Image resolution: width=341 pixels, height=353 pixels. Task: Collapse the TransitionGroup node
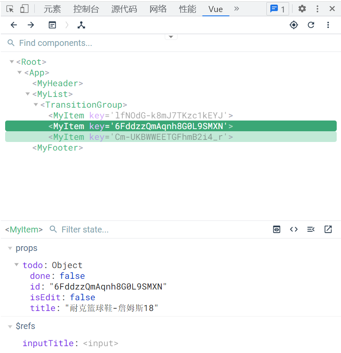[x=36, y=105]
